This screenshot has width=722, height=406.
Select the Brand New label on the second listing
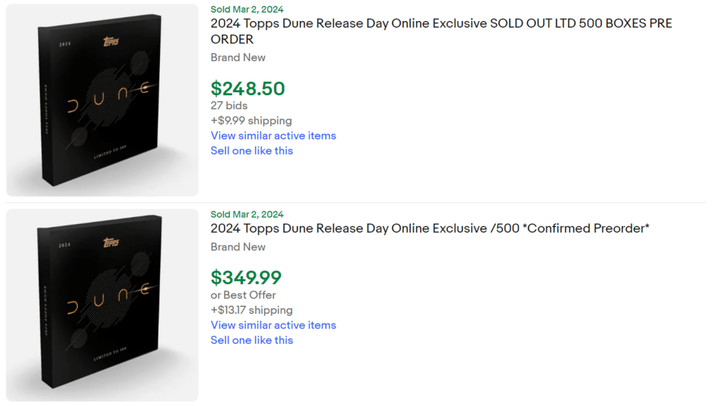coord(238,247)
